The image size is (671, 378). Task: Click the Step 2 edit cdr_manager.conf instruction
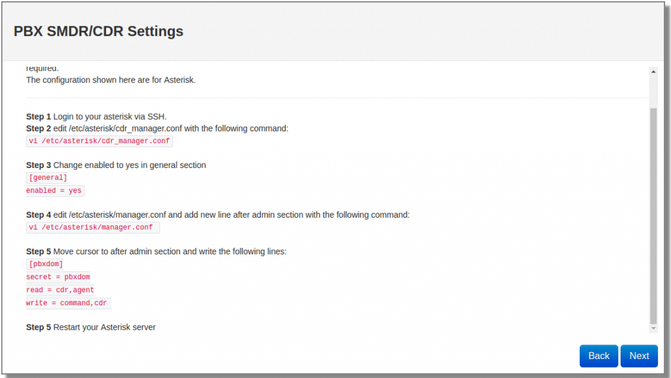(x=157, y=129)
